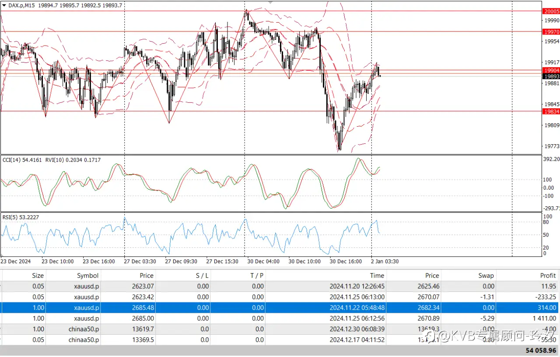
Task: Select the 20005 red price level label
Action: [551, 11]
